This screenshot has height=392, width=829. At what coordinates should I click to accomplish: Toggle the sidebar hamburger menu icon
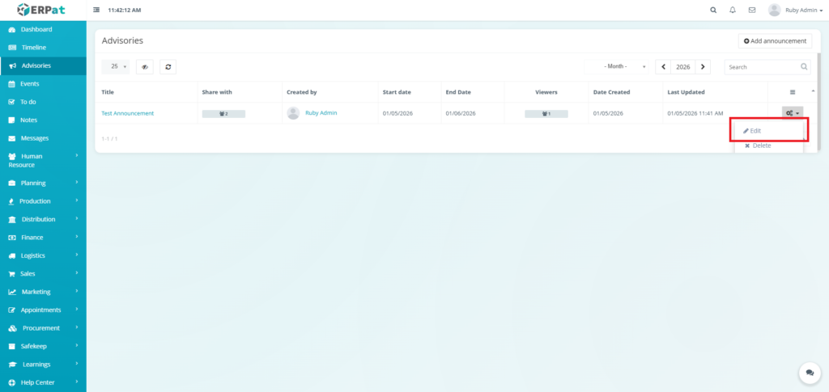click(97, 11)
